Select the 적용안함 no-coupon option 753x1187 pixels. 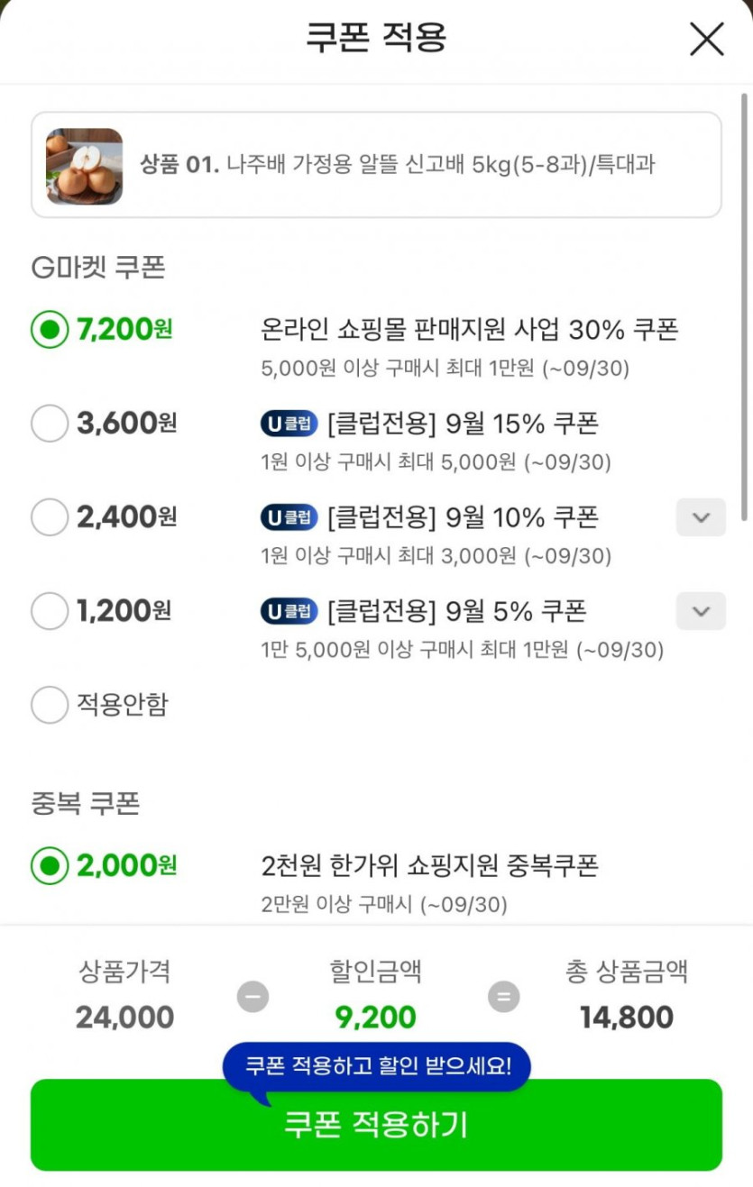pos(50,705)
